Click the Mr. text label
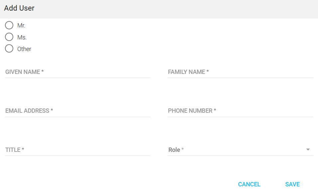The width and height of the screenshot is (318, 191). click(x=21, y=26)
